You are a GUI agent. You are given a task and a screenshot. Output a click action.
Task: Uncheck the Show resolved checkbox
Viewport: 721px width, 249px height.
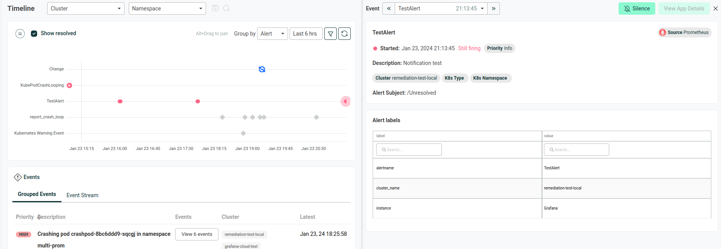click(x=34, y=34)
